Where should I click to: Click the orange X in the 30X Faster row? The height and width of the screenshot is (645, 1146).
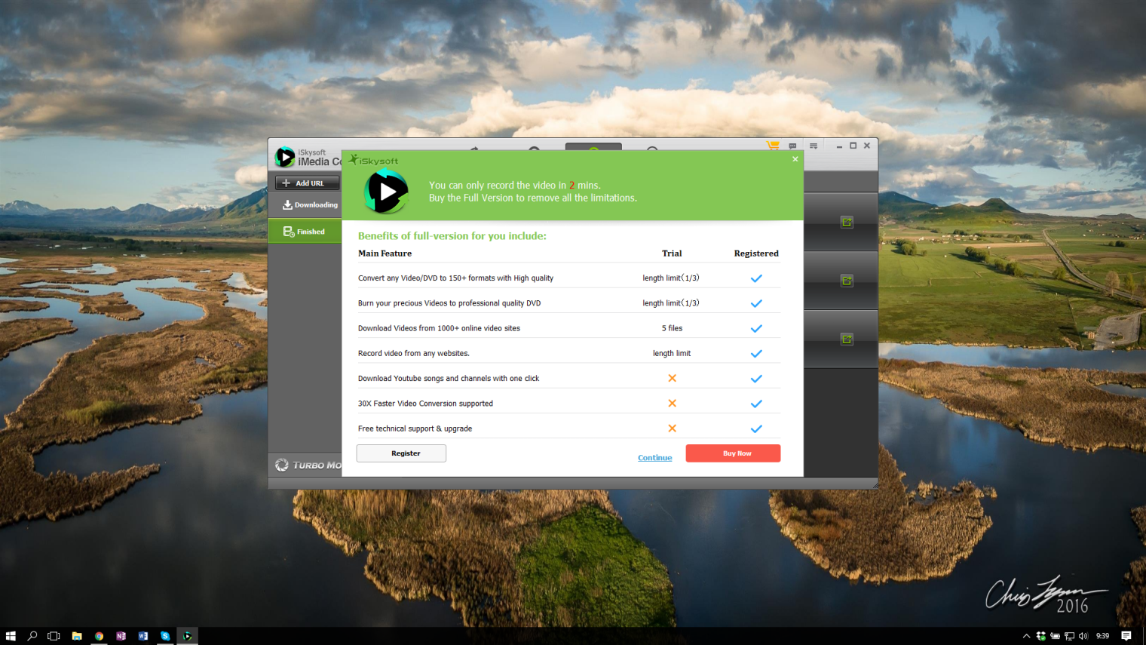point(672,404)
